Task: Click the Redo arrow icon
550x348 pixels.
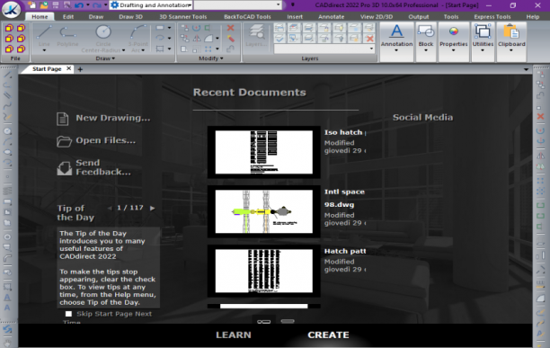Action: click(97, 5)
